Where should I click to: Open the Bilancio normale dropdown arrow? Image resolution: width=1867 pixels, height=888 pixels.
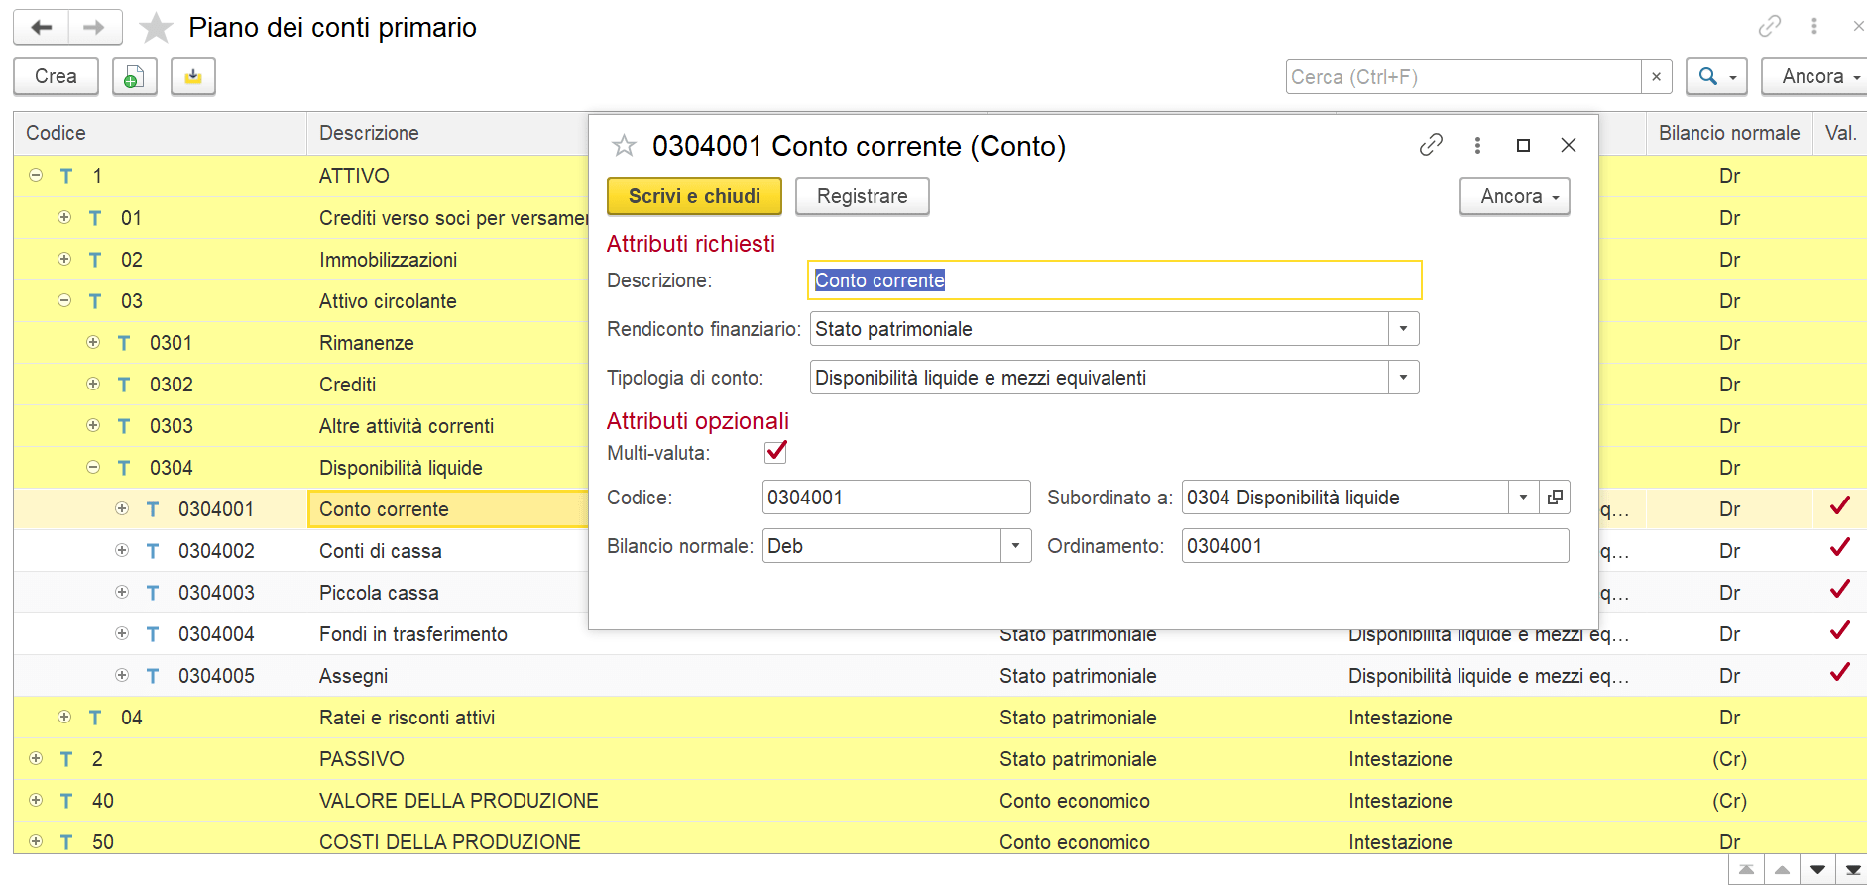[1015, 546]
